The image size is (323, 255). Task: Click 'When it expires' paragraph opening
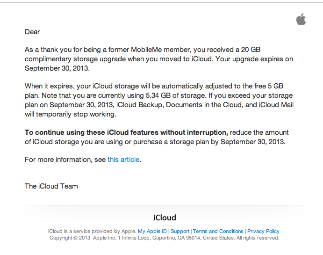[x=50, y=86]
